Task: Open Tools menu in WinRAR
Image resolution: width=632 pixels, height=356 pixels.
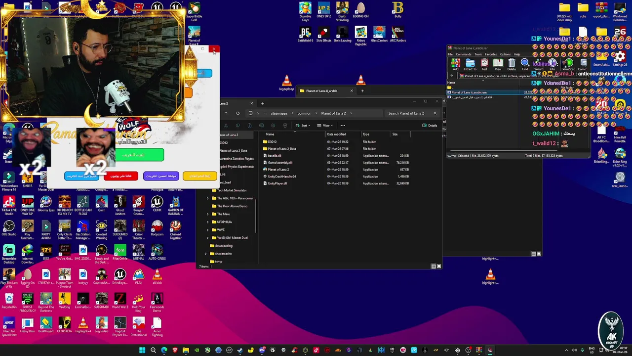Action: pos(478,54)
